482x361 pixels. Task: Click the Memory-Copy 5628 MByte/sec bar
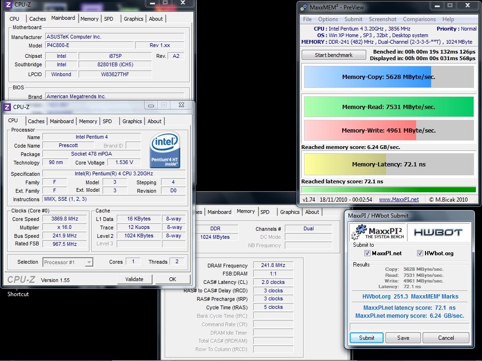tap(389, 77)
